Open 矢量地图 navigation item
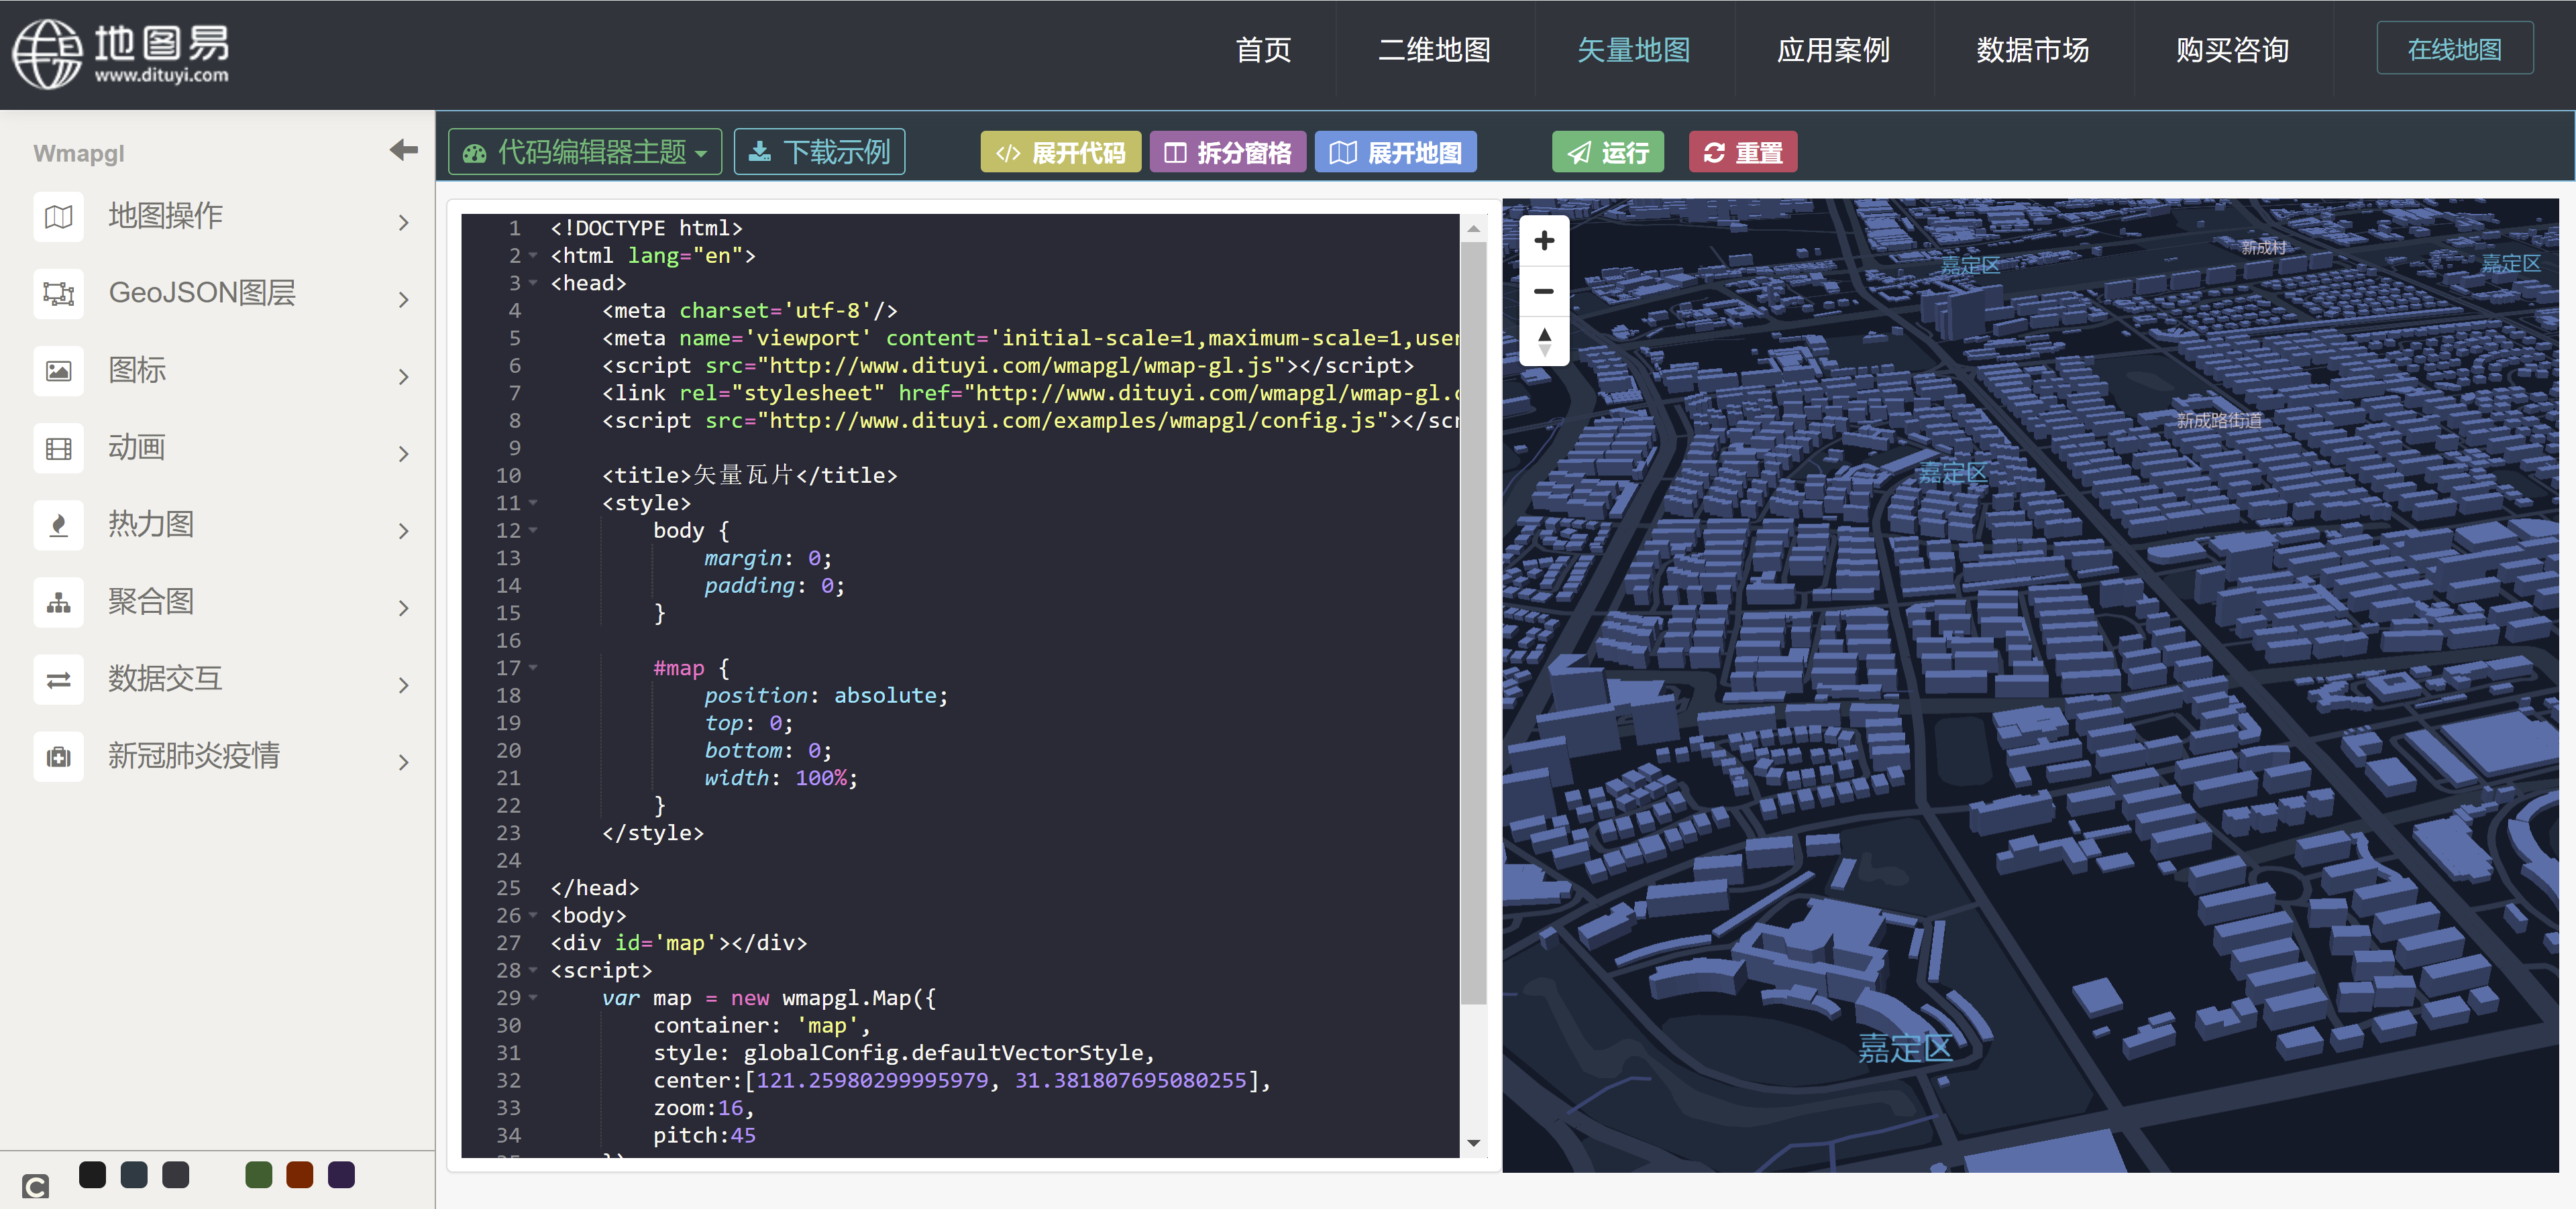Viewport: 2576px width, 1209px height. tap(1634, 50)
